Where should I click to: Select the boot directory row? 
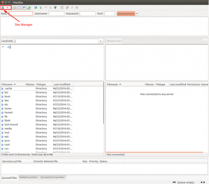pos(37,96)
